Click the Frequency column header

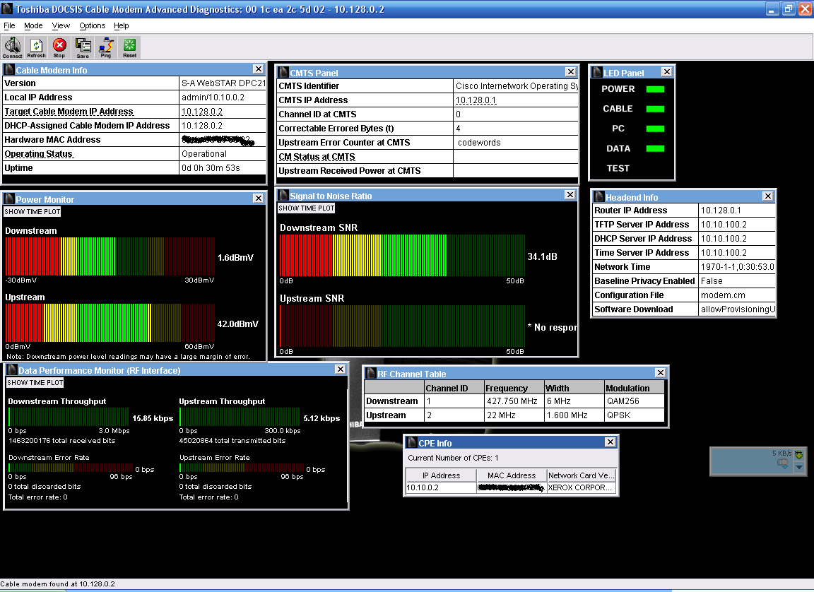click(514, 388)
